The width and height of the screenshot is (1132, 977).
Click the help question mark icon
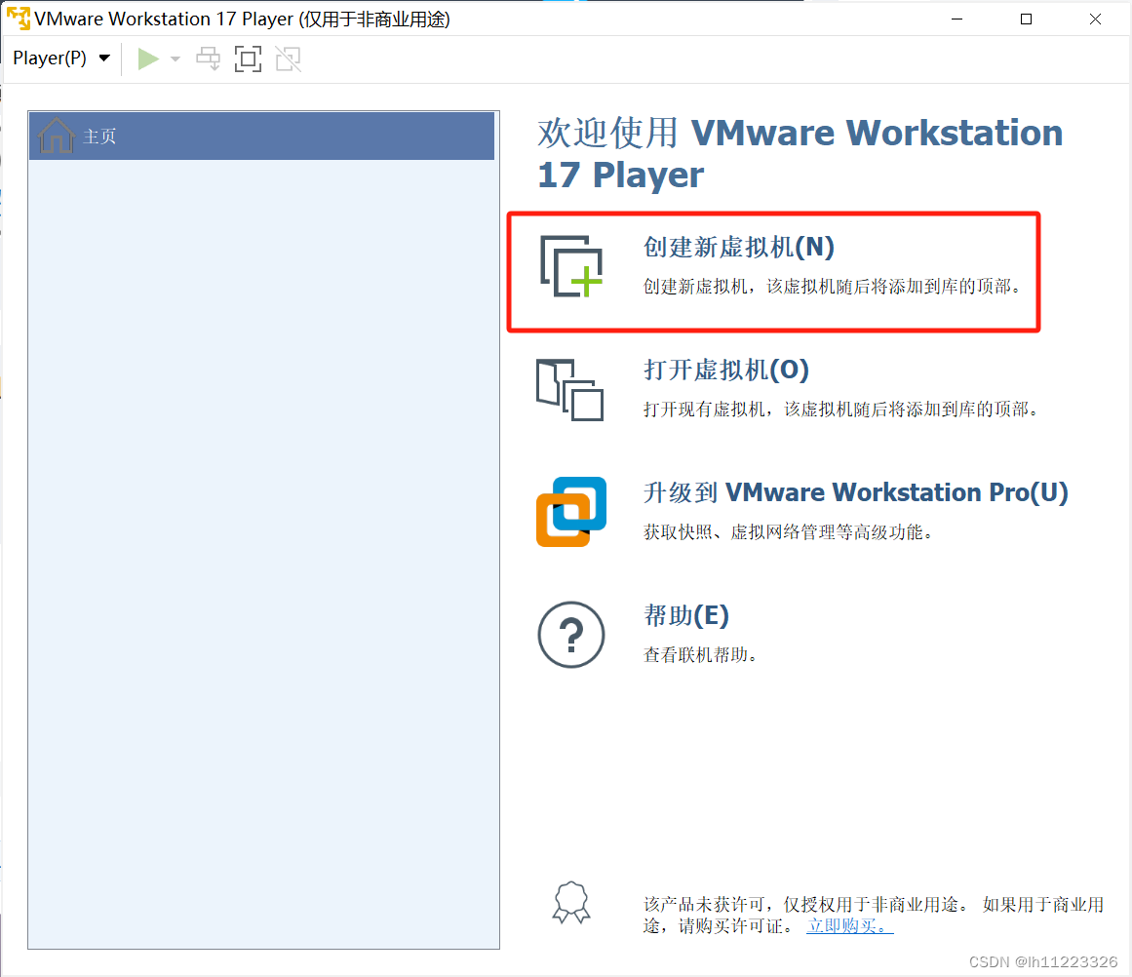[571, 635]
